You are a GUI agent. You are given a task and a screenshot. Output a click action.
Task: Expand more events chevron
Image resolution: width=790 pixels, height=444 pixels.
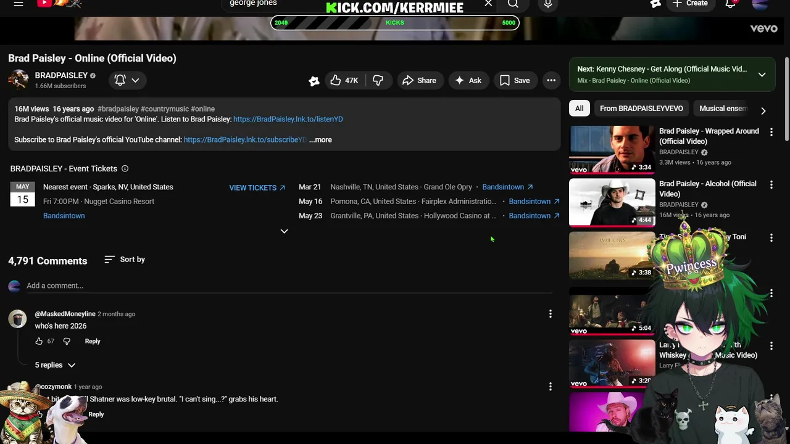point(284,231)
